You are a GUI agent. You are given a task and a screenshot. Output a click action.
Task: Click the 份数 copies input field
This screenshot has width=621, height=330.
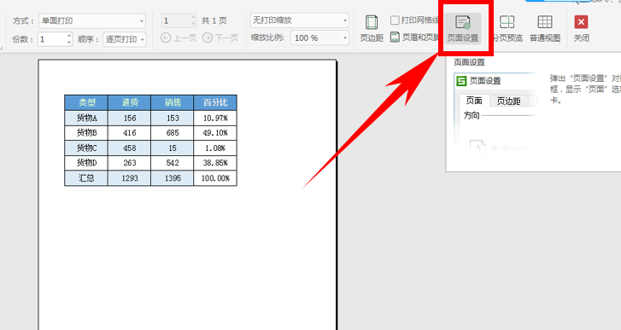click(x=52, y=39)
